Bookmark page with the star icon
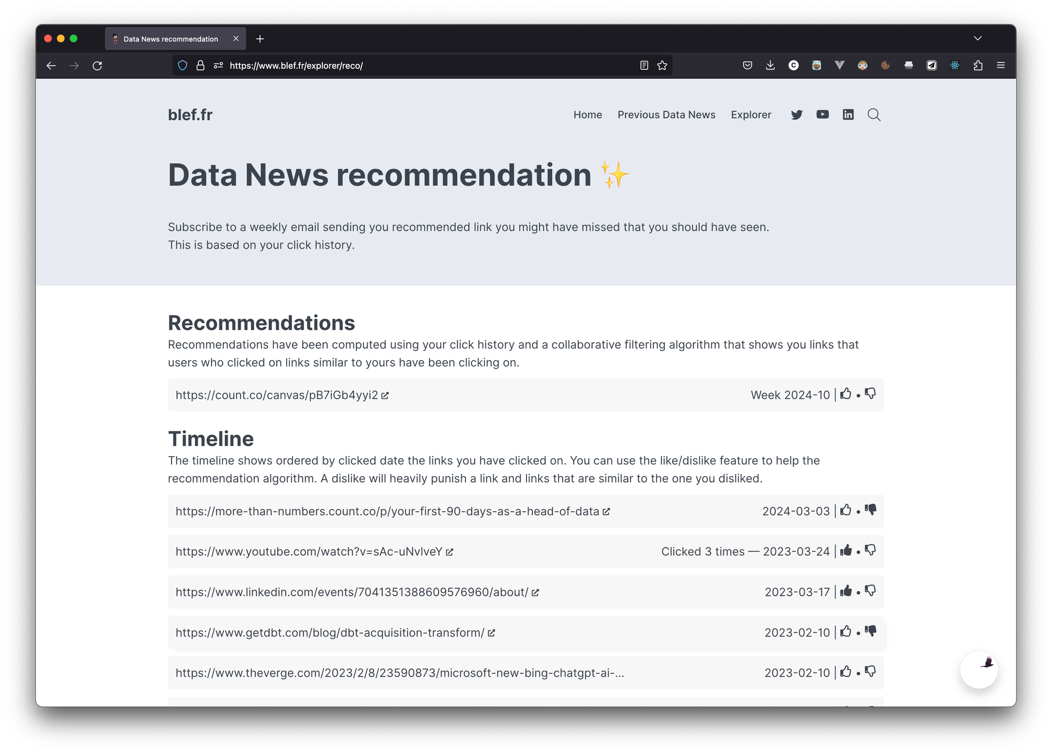Screen dimensions: 1052x754 click(x=662, y=66)
